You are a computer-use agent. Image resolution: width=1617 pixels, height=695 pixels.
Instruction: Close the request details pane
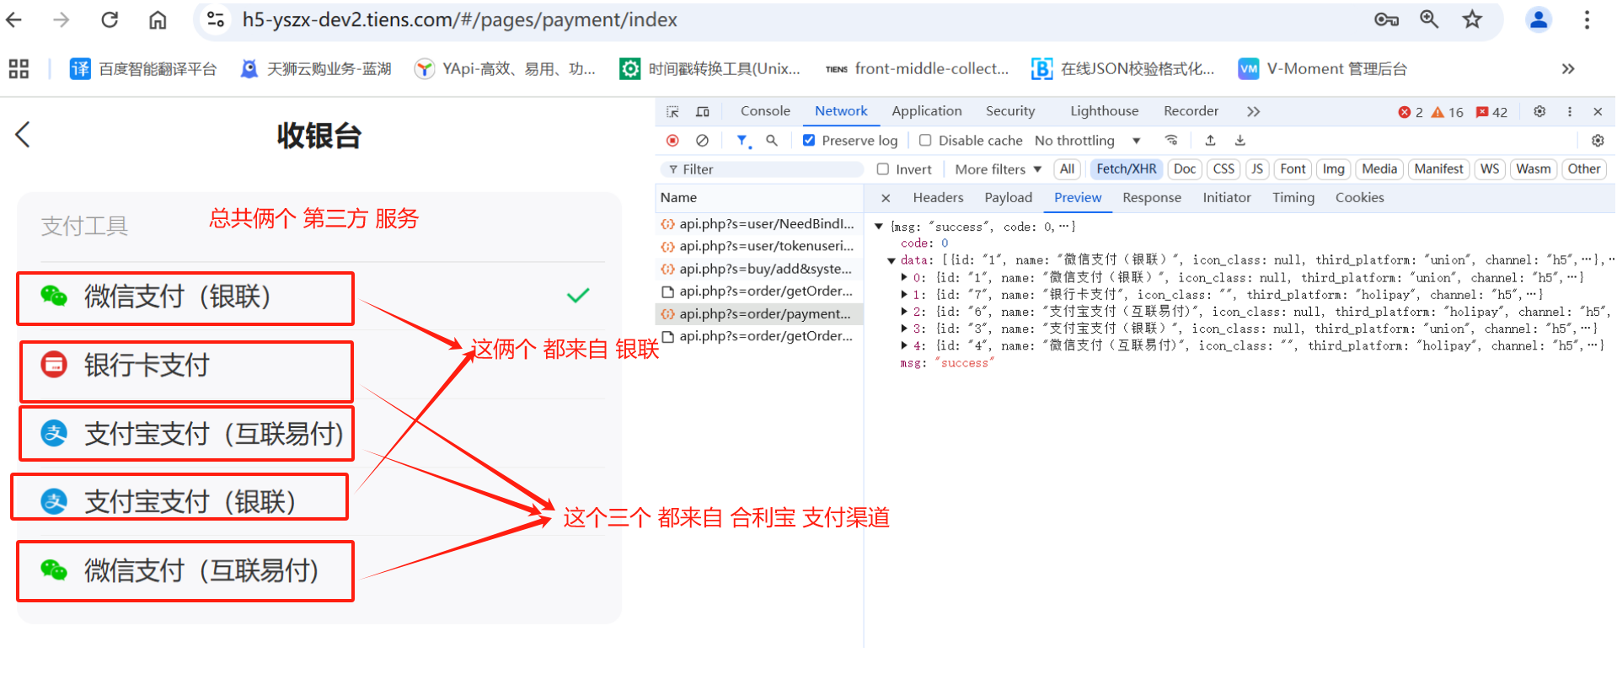(x=886, y=198)
